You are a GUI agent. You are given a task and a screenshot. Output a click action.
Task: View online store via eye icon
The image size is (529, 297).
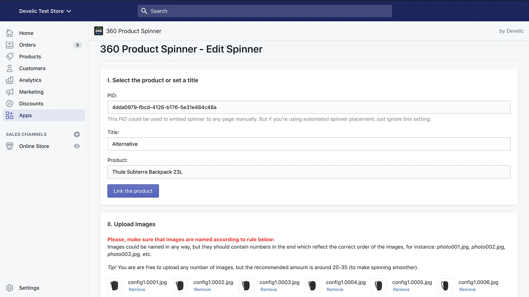pos(77,146)
